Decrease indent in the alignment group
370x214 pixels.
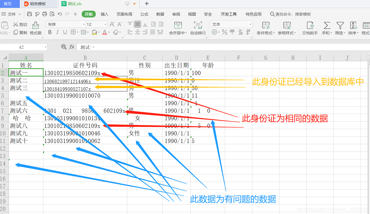pyautogui.click(x=153, y=24)
